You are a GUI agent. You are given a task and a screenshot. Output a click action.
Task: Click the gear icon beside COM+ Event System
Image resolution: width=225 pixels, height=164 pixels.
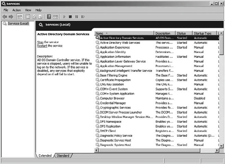[x=97, y=89]
